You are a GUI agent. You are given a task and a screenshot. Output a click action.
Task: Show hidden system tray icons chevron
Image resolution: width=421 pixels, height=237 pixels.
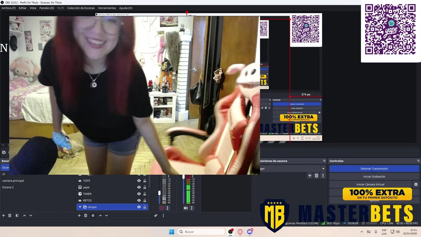coord(362,232)
